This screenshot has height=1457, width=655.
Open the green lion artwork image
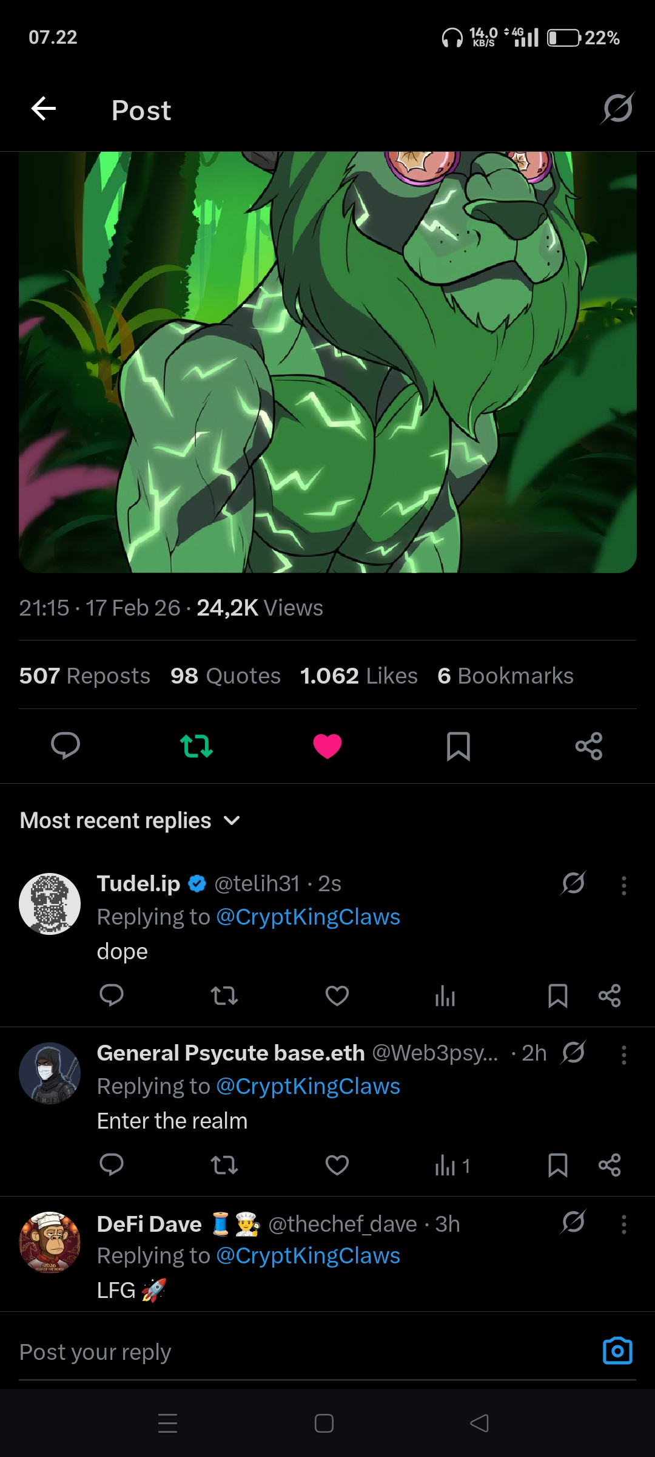(327, 362)
